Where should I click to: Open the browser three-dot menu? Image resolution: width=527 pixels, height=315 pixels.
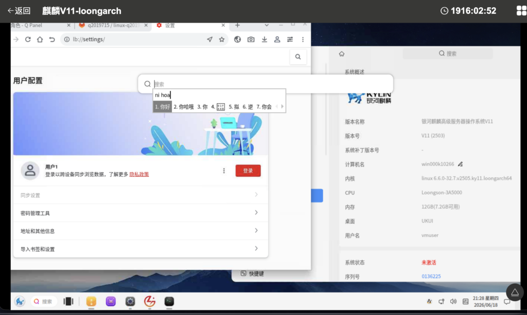[303, 39]
